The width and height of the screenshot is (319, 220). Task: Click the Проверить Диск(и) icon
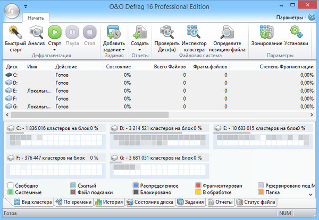(x=167, y=32)
